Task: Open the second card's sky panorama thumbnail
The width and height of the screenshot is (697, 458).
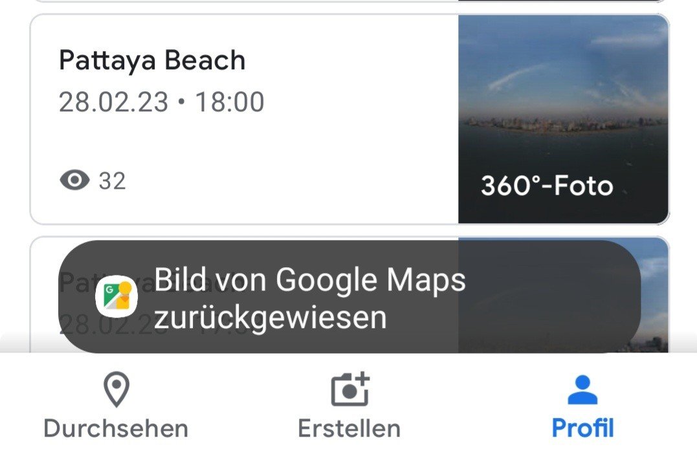Action: pos(563,295)
